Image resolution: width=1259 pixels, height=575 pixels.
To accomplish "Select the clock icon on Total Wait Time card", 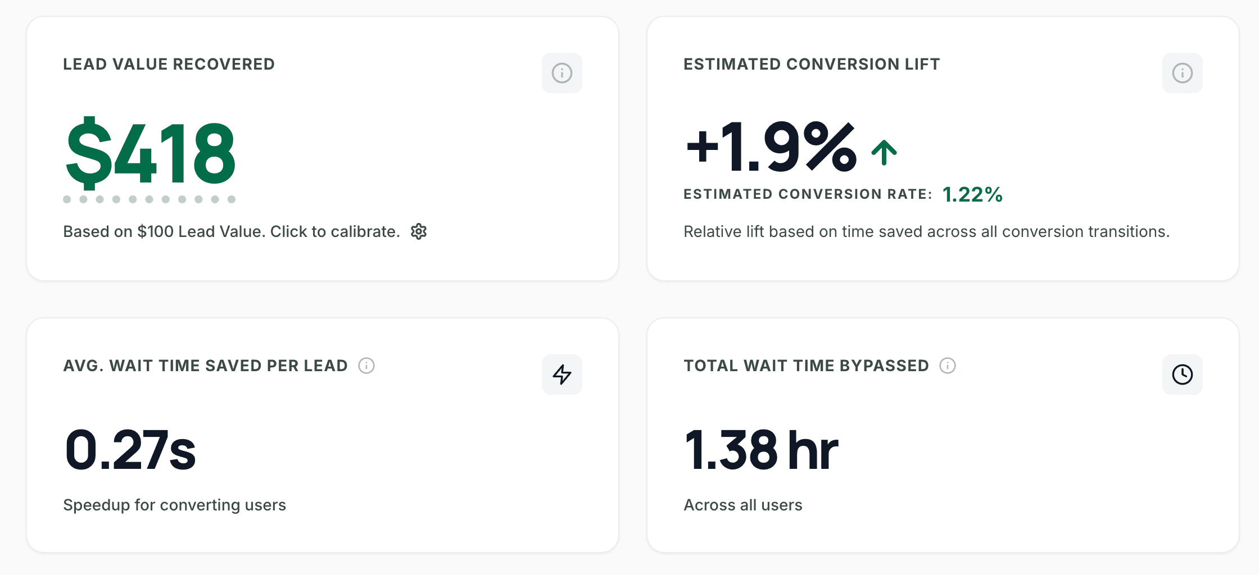I will tap(1183, 375).
